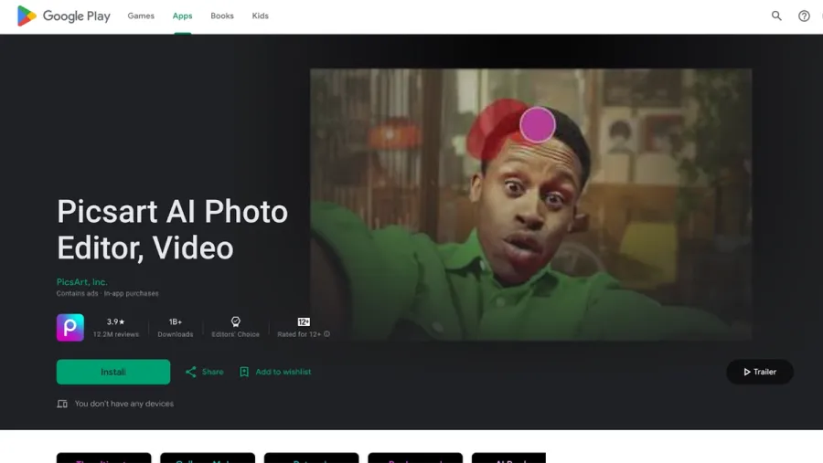Screen dimensions: 823x463
Task: Click the Picsart app icon
Action: [x=70, y=328]
